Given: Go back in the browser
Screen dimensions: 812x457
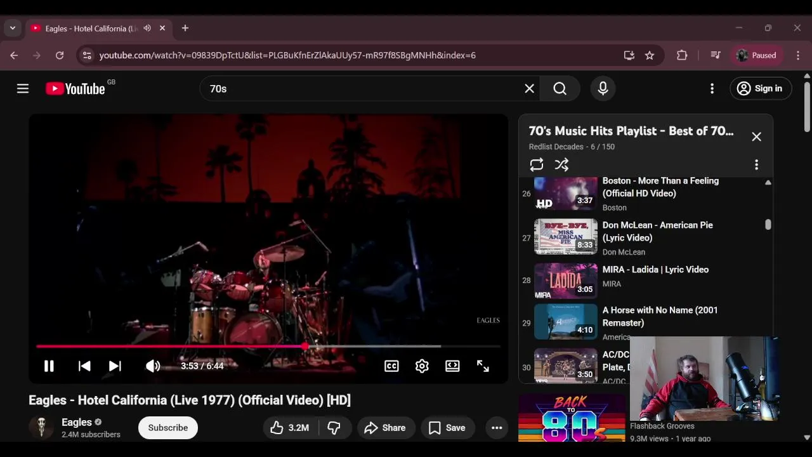Looking at the screenshot, I should [14, 55].
